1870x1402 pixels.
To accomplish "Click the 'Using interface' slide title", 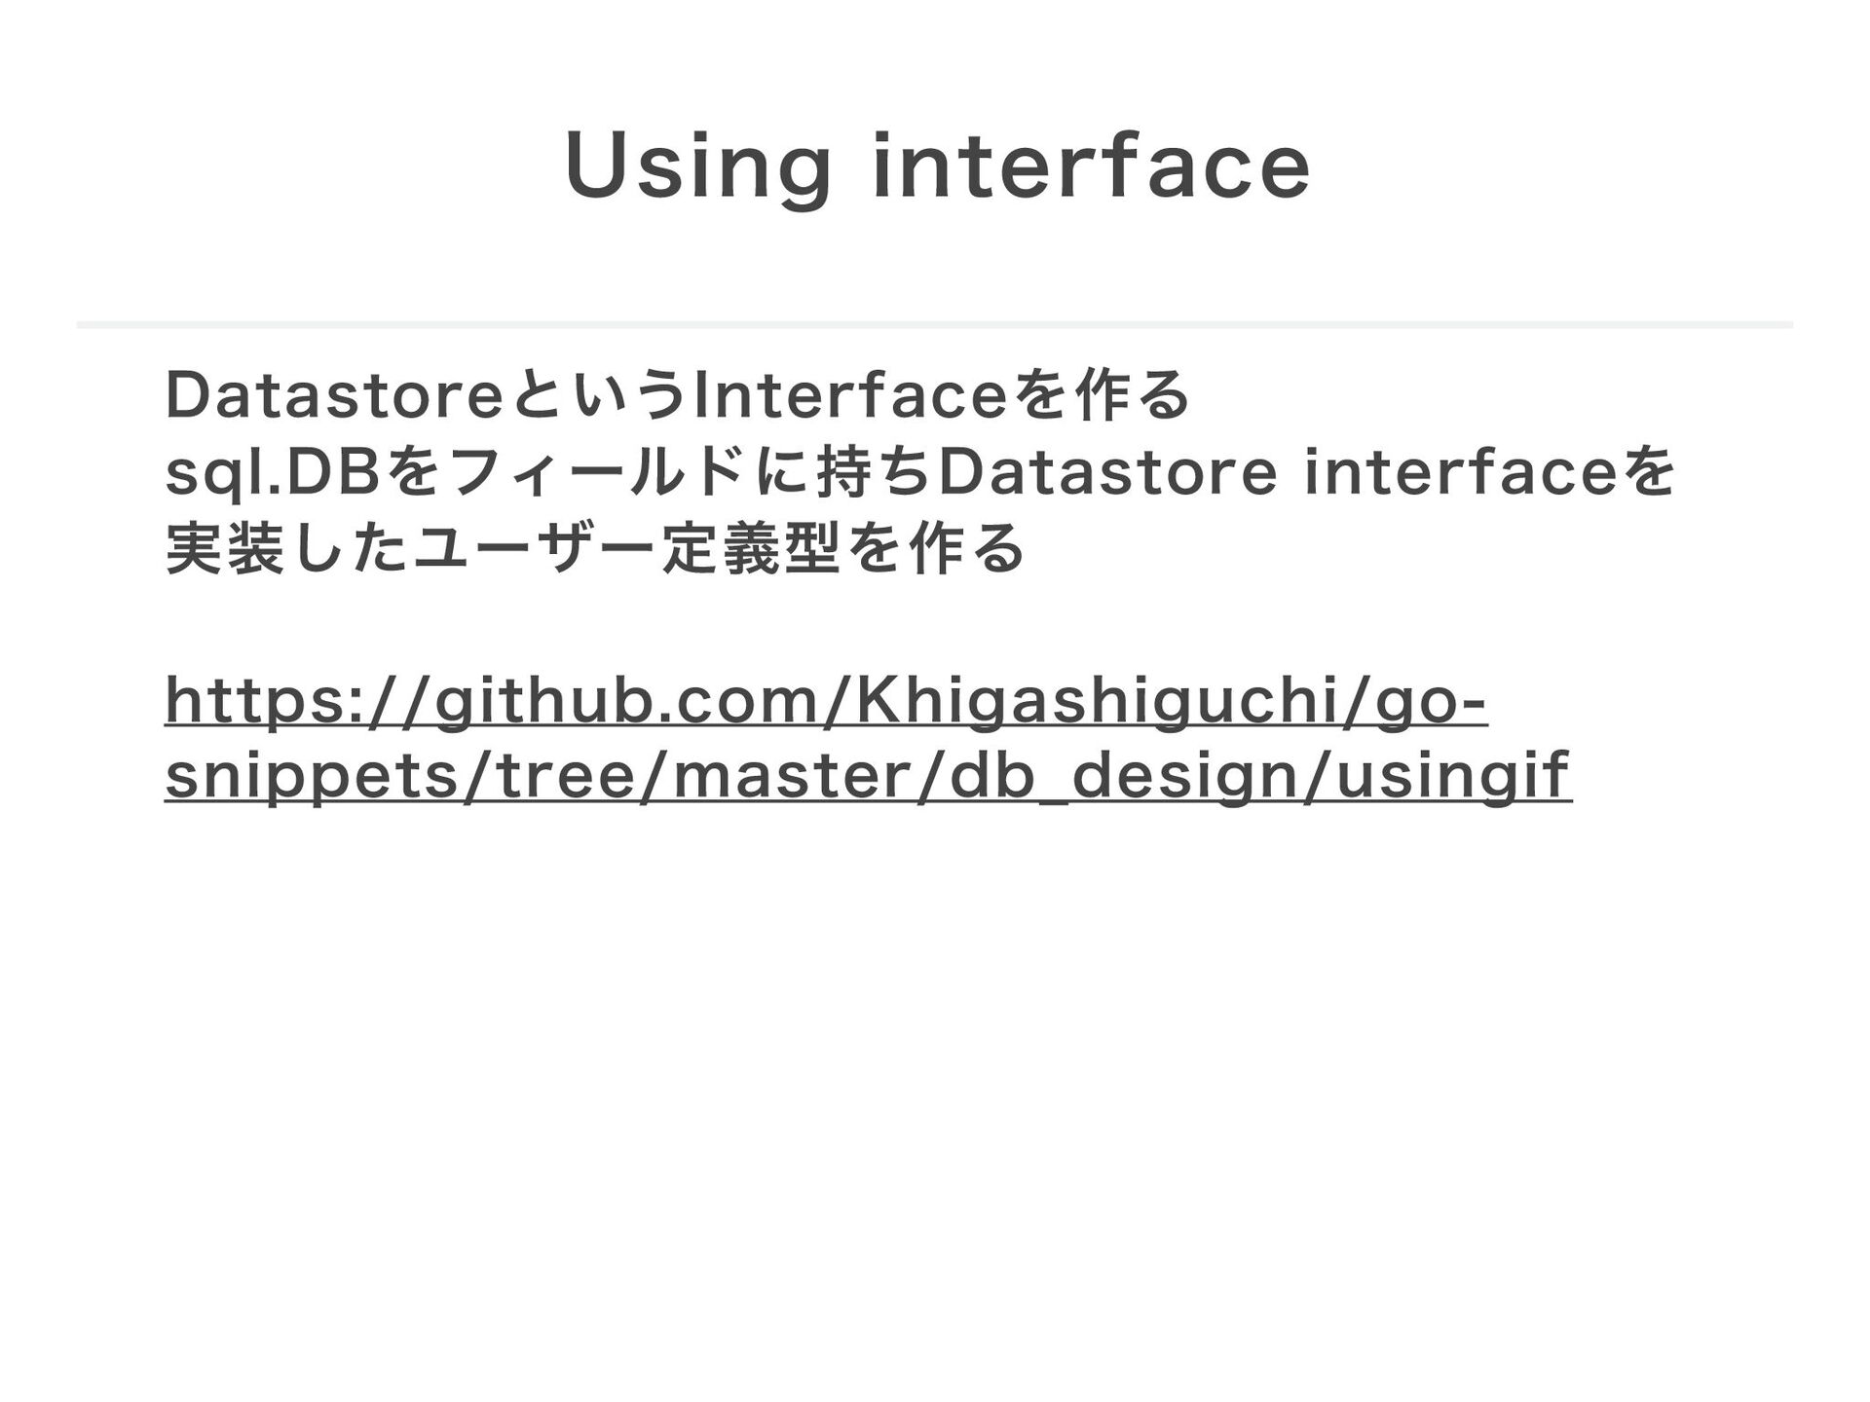I will tap(937, 169).
